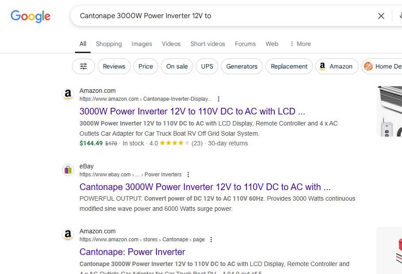Select the Amazon filter chip
The image size is (402, 274).
(337, 66)
